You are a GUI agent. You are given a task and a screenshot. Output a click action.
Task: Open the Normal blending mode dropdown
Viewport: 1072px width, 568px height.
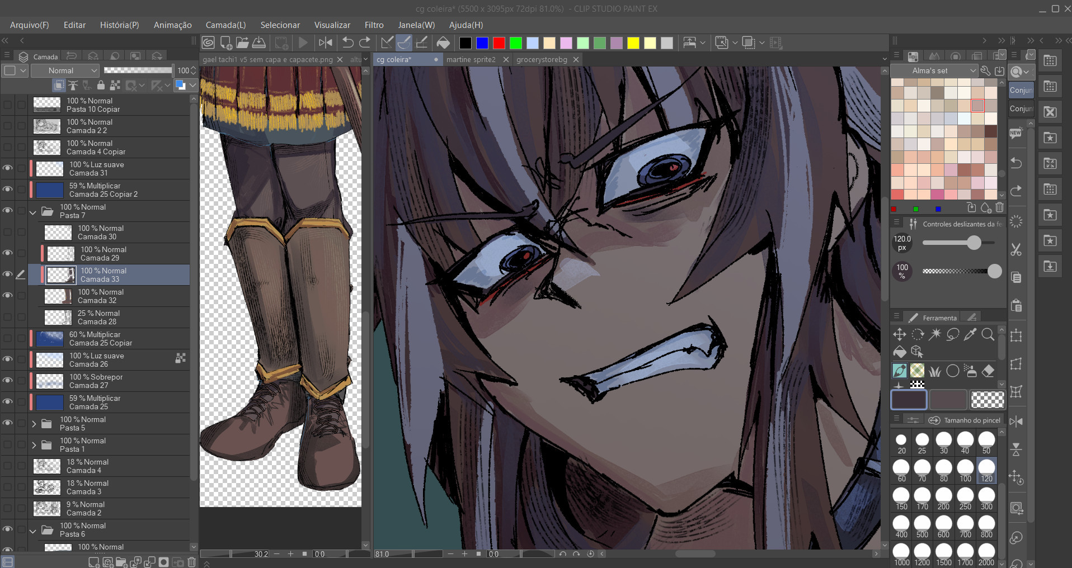(x=65, y=70)
